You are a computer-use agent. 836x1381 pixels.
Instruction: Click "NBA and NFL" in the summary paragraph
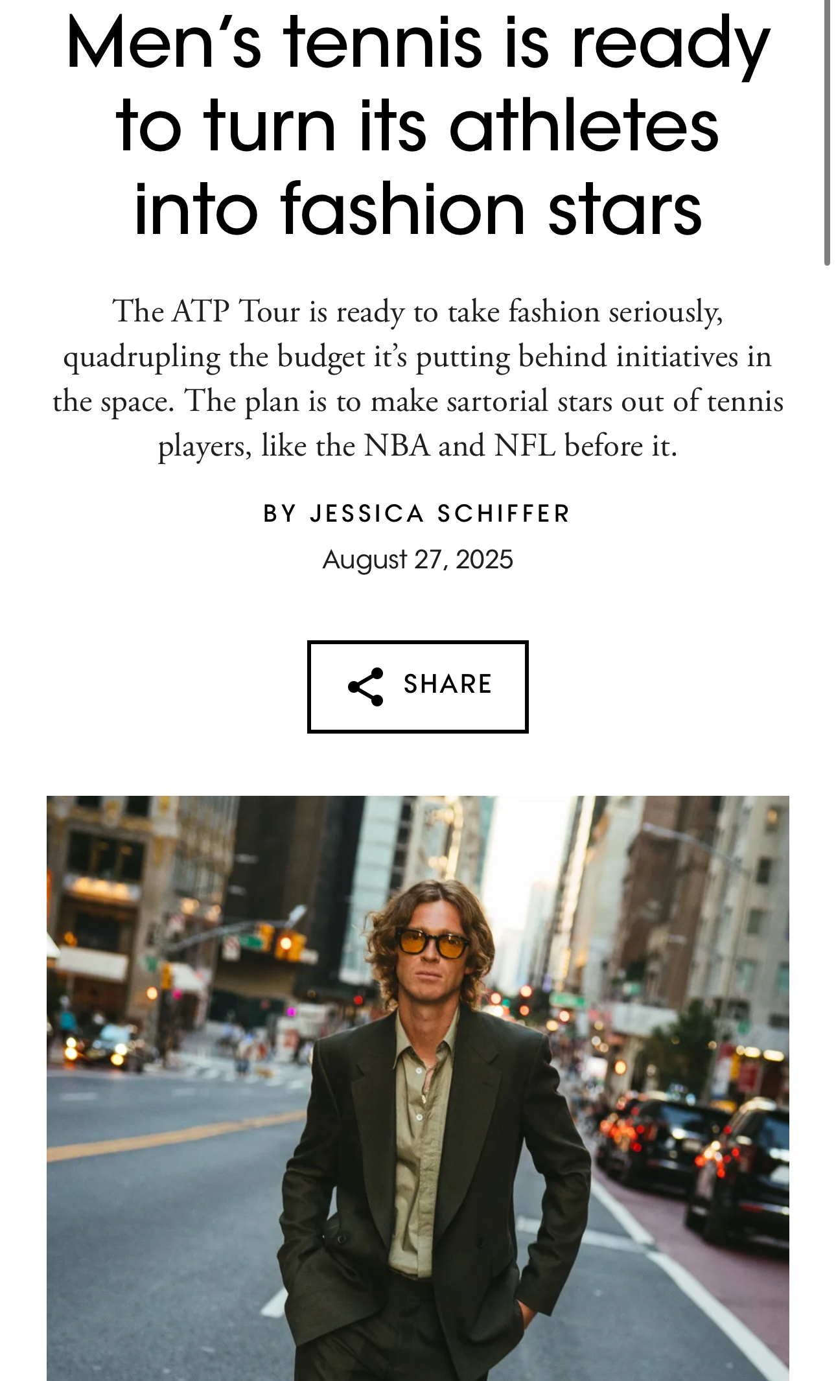coord(459,446)
